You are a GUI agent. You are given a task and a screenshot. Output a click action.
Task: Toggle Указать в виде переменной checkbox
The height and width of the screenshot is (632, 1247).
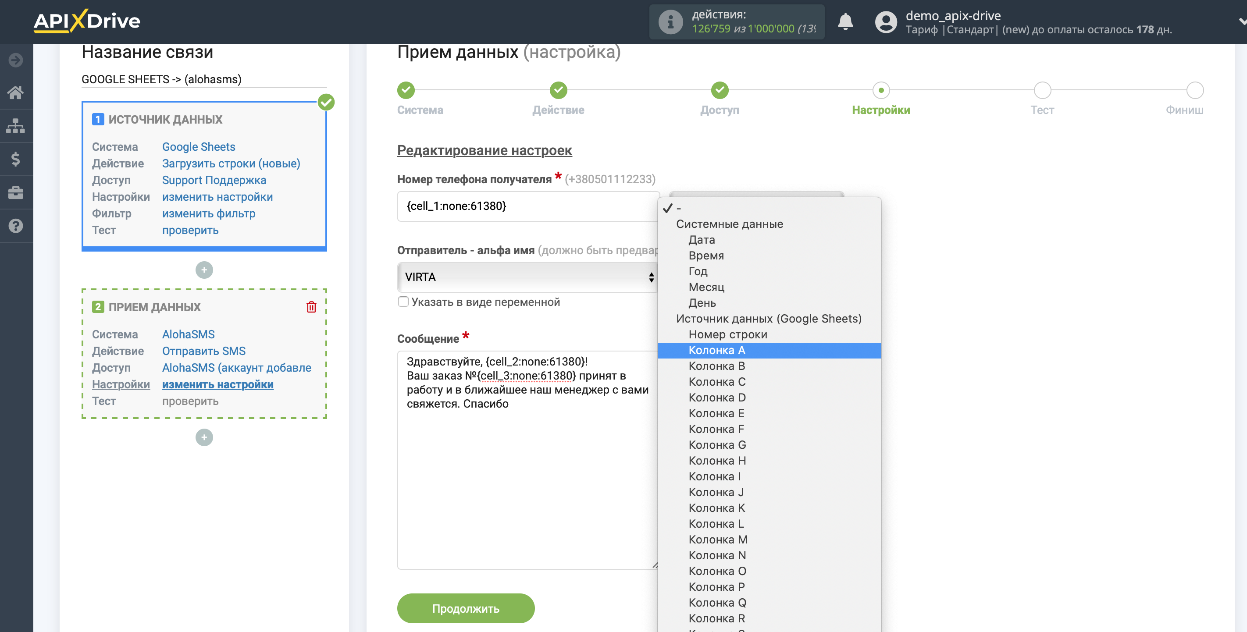click(x=403, y=302)
